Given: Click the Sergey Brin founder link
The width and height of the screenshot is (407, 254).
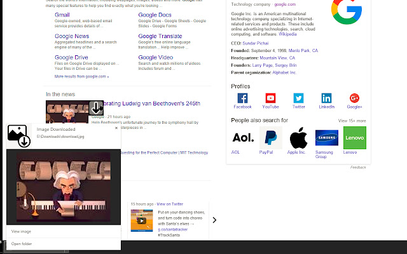Looking at the screenshot, I should (286, 65).
